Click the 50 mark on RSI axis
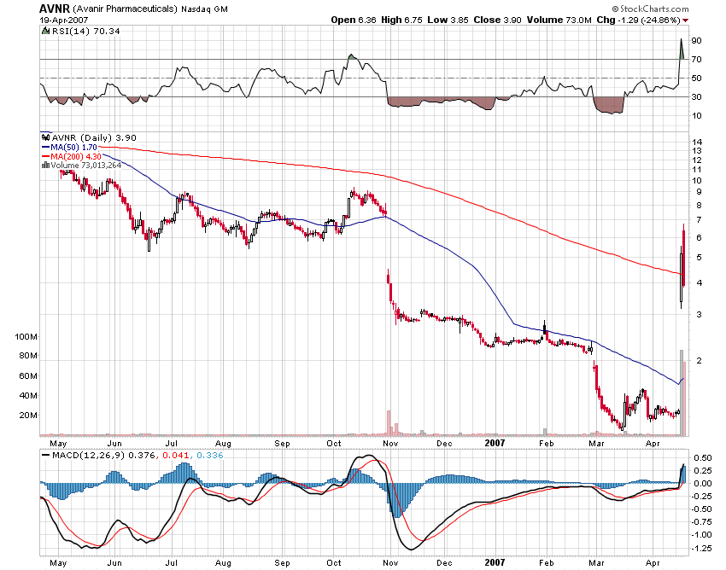Image resolution: width=726 pixels, height=570 pixels. (x=696, y=79)
